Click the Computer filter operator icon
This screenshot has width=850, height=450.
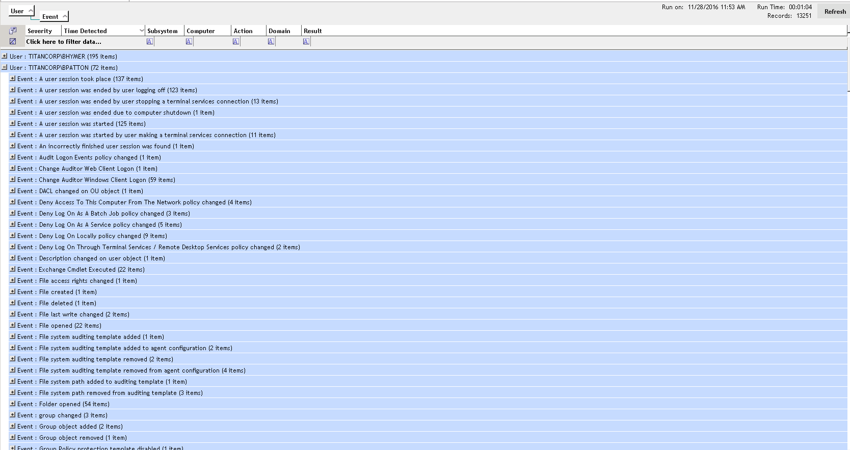click(189, 42)
